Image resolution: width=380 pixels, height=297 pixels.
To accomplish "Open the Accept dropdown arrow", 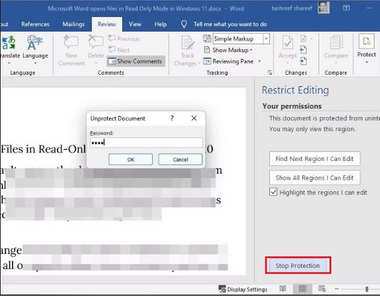I will coord(288,63).
